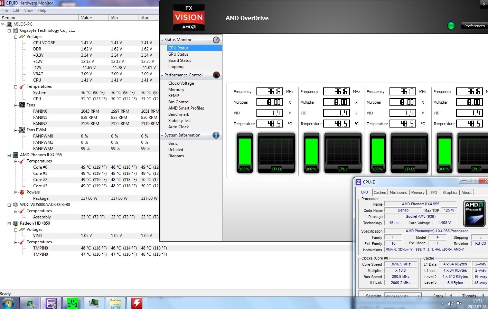Open the green Prime95 taskbar icon
488x310 pixels.
[73, 303]
